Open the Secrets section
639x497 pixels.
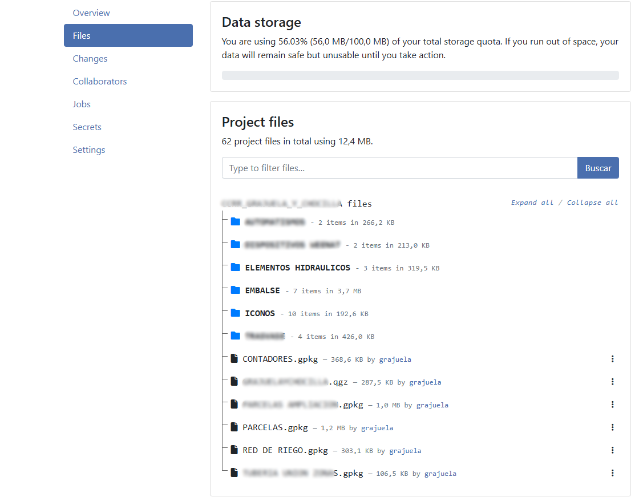tap(128, 127)
